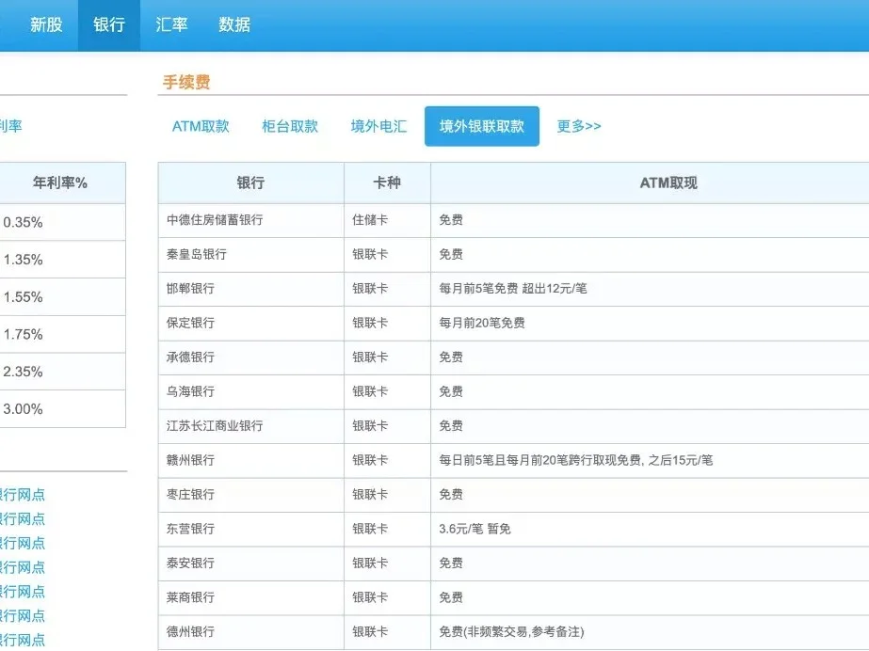Image resolution: width=869 pixels, height=651 pixels.
Task: Click the 银行 column header
Action: (x=250, y=183)
